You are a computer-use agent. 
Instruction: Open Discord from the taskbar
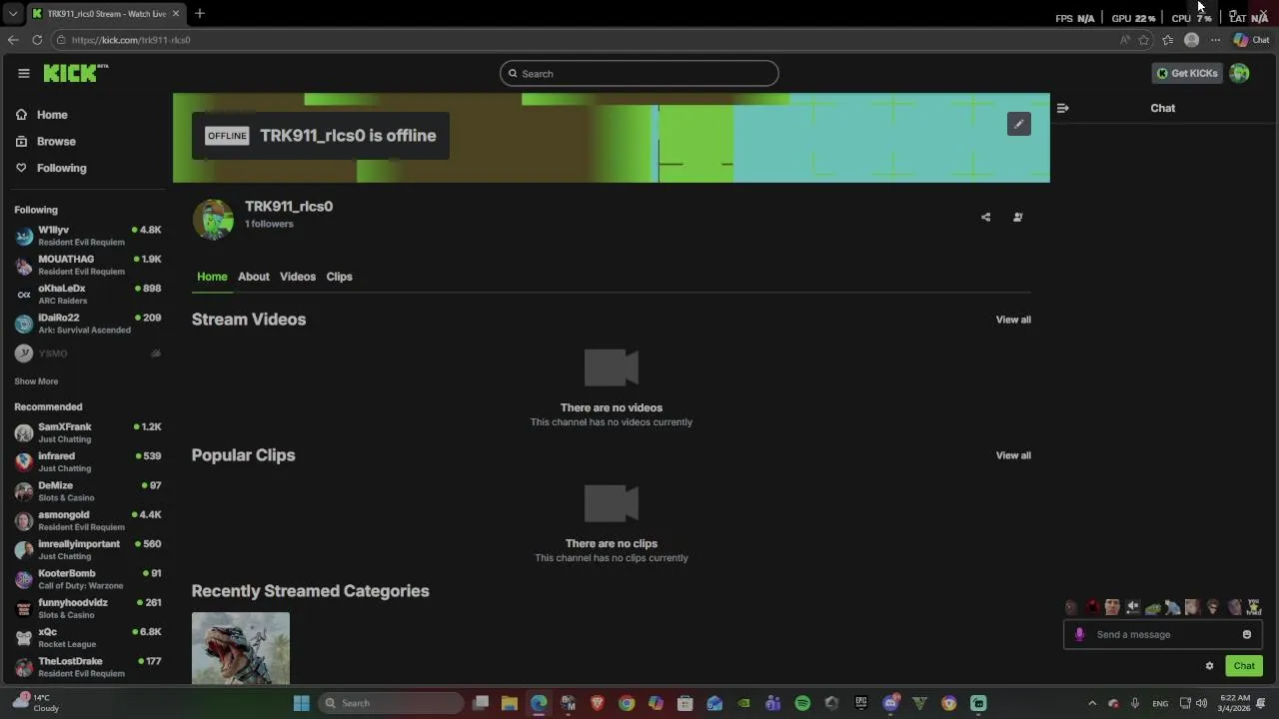click(890, 703)
